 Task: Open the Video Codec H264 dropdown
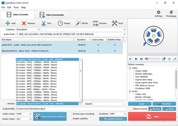24,114
